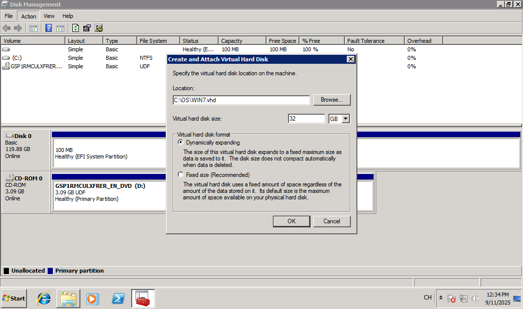Click the virtual hard disk size field
Screen dimensions: 523x309
point(306,119)
